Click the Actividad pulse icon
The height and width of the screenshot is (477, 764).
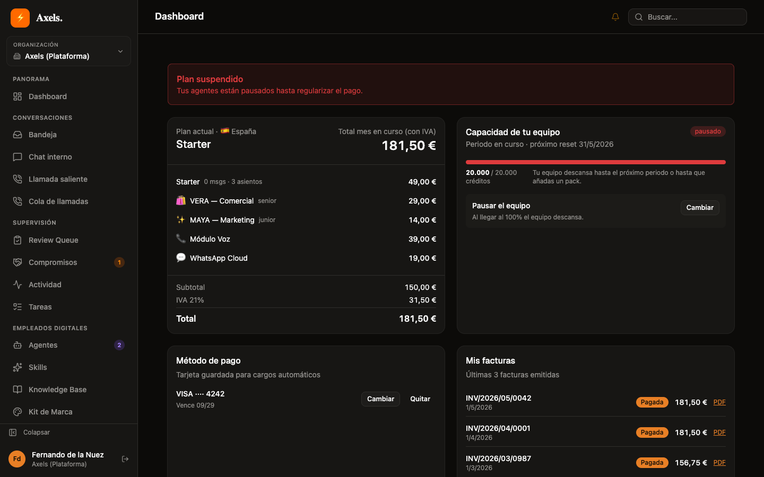pos(18,285)
